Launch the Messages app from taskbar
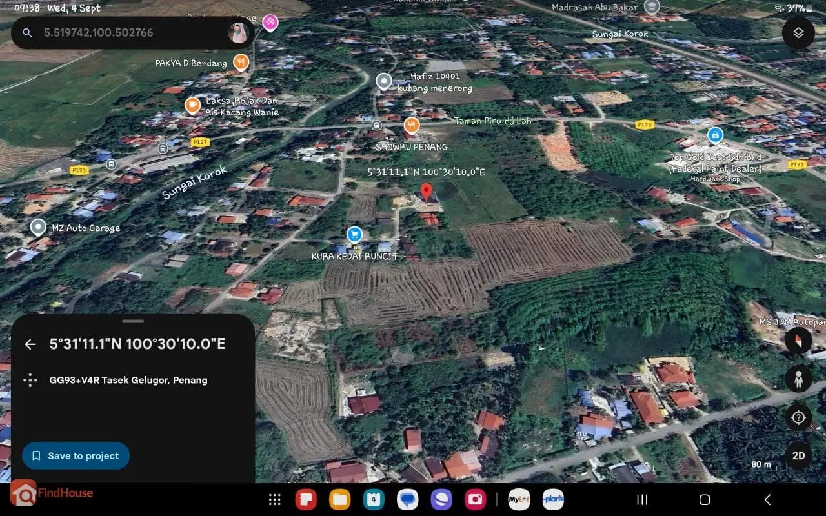The height and width of the screenshot is (516, 826). point(407,499)
